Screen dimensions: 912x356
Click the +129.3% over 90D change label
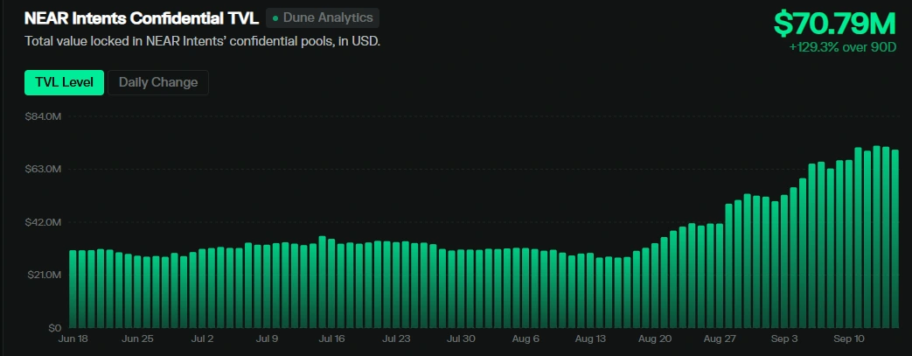tap(843, 47)
